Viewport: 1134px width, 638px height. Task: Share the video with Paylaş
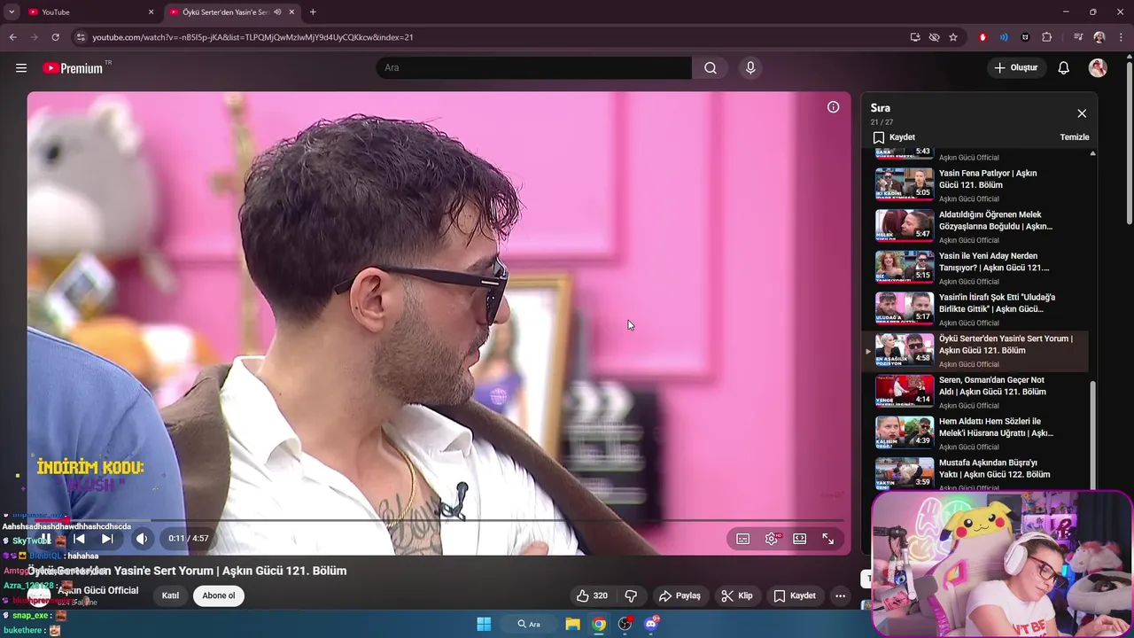(680, 595)
